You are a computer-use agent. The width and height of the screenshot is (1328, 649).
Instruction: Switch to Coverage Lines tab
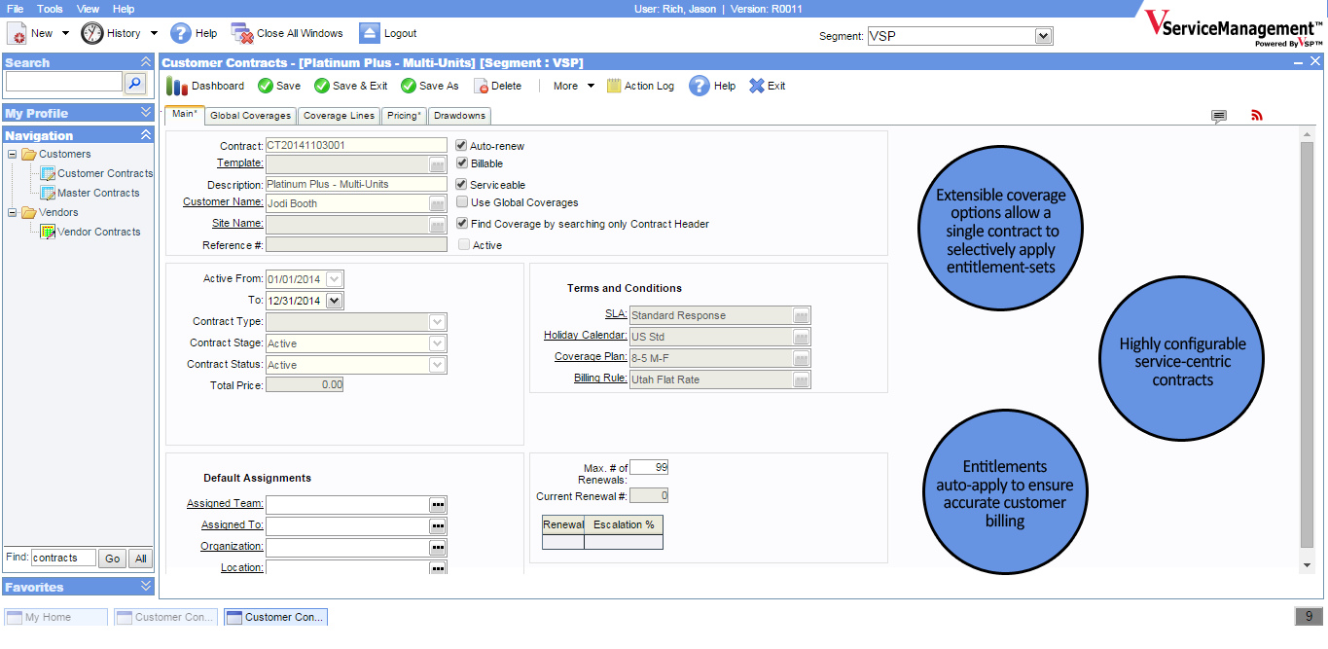point(339,116)
